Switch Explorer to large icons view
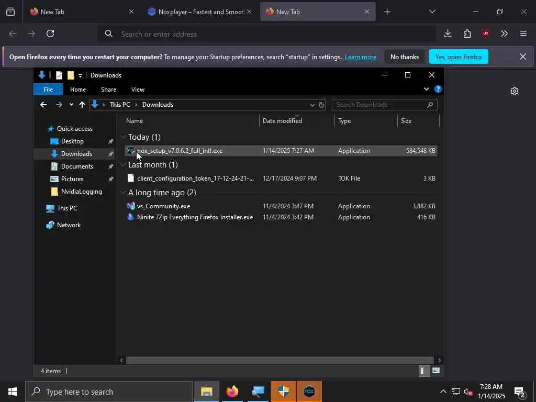Viewport: 536px width, 402px height. 436,371
